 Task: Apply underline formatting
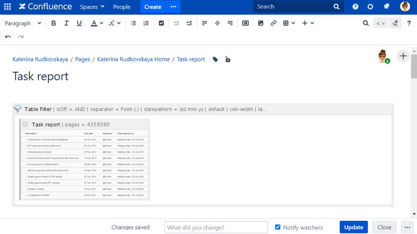click(79, 23)
